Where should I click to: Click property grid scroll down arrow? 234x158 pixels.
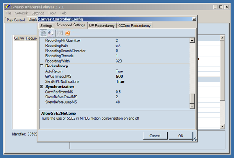[x=192, y=106]
